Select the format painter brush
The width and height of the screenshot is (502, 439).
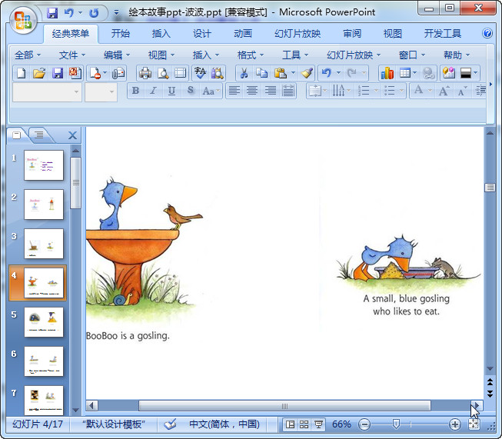[307, 73]
